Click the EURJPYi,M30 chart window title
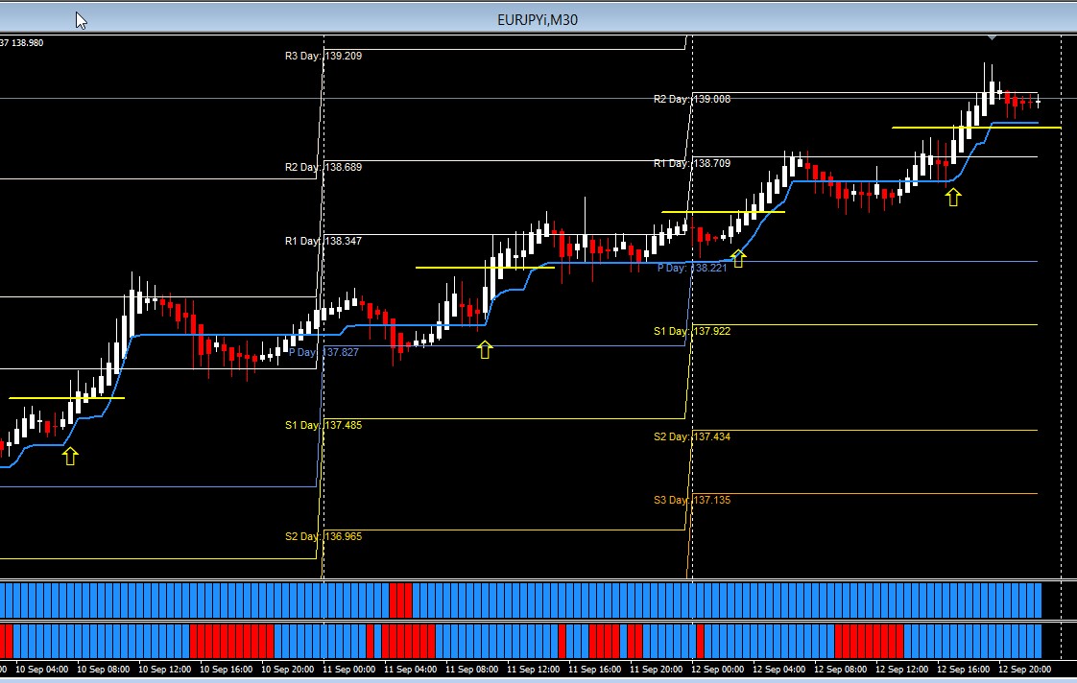The height and width of the screenshot is (683, 1077). click(x=538, y=20)
